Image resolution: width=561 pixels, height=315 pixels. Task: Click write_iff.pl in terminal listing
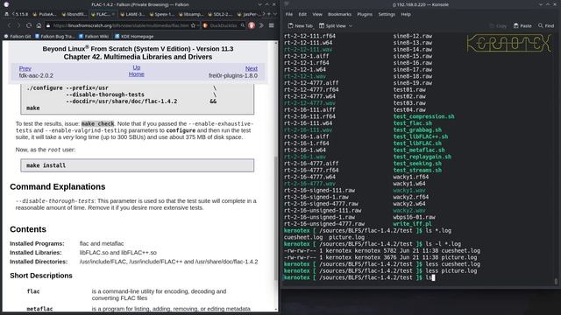point(413,224)
